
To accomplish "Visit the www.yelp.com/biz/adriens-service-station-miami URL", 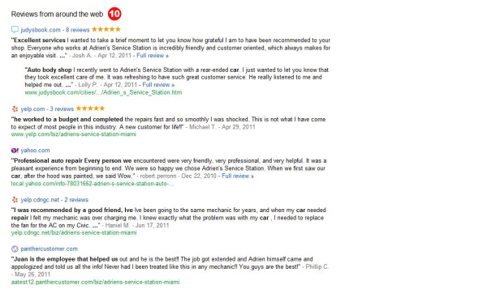I will [74, 134].
